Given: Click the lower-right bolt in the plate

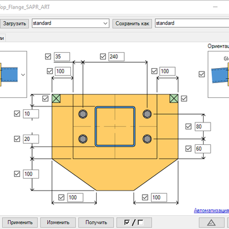Looking at the screenshot, I should click(147, 139).
